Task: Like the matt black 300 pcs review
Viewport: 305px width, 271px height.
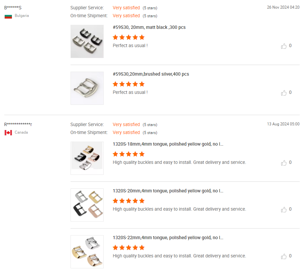Action: coord(284,46)
